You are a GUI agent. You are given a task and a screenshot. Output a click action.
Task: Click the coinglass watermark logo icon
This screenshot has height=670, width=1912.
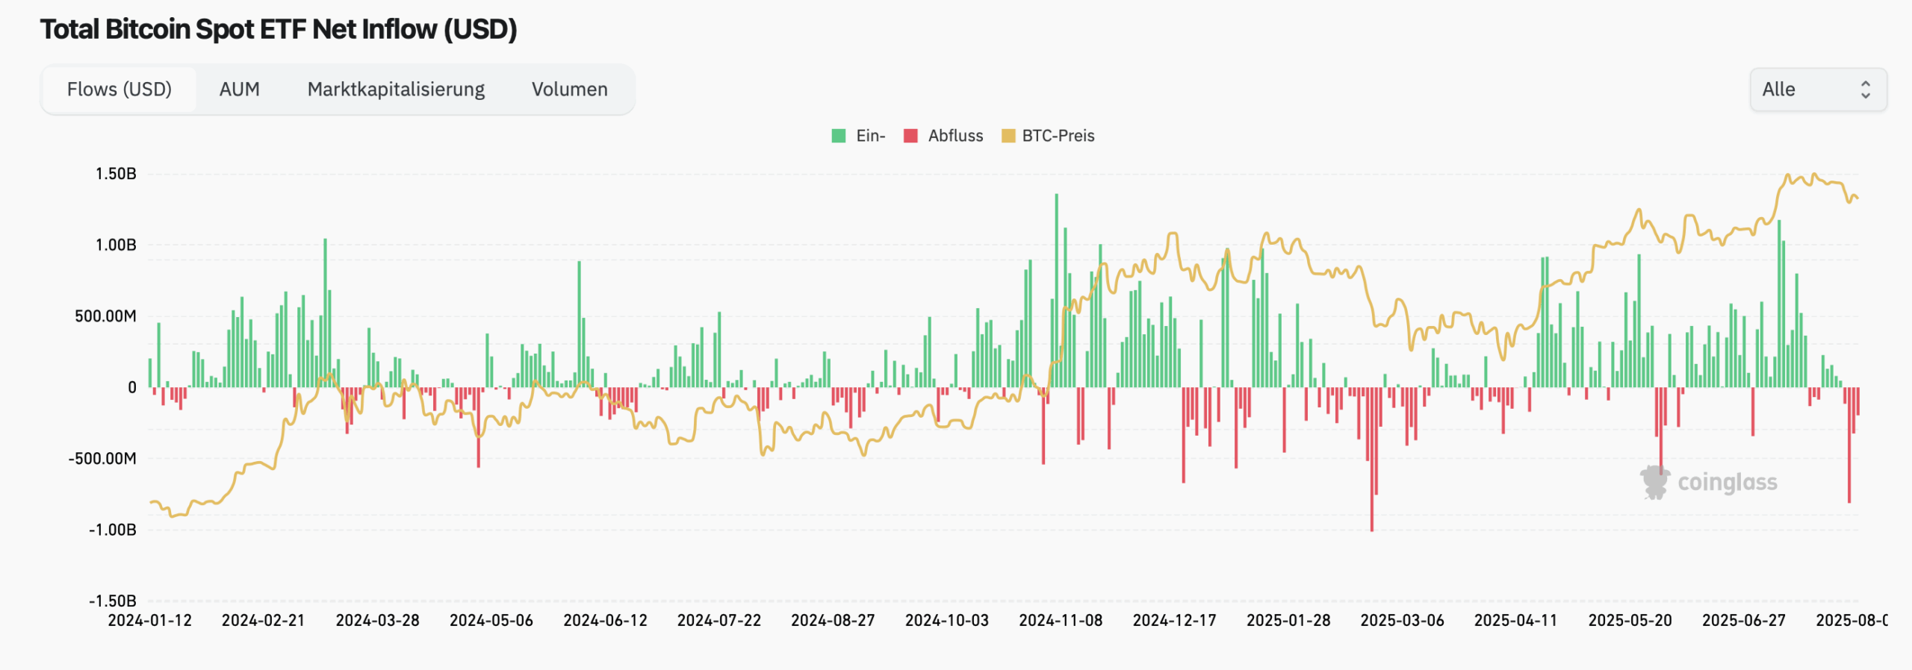[x=1654, y=482]
